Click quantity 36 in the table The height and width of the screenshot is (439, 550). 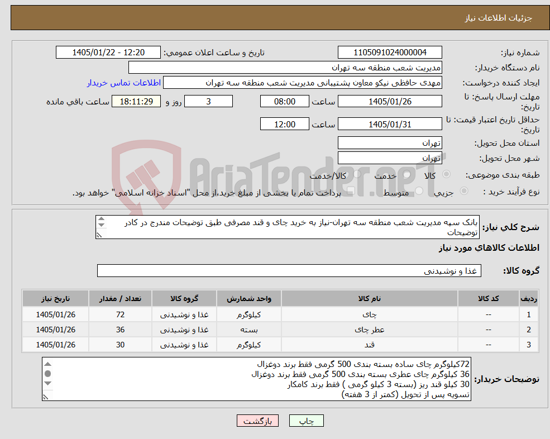tap(120, 330)
